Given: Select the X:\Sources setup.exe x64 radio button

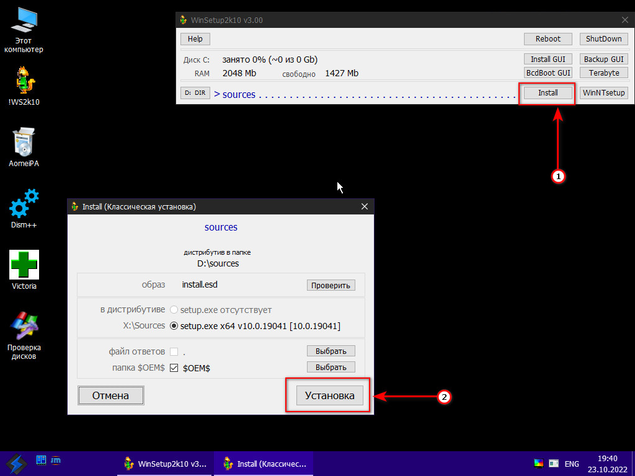Looking at the screenshot, I should (174, 326).
